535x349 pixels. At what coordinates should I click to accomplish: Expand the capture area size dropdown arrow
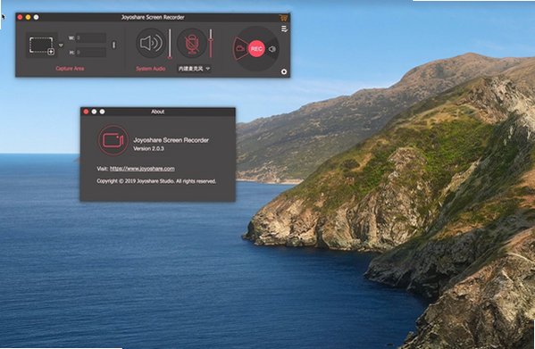click(x=61, y=45)
